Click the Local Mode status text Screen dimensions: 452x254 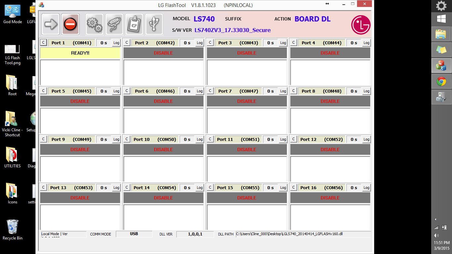click(x=63, y=234)
